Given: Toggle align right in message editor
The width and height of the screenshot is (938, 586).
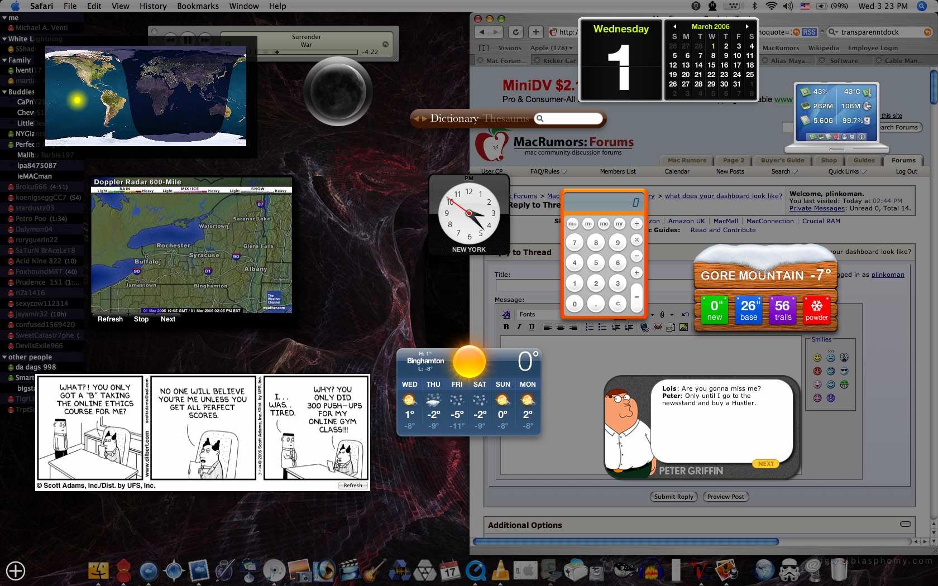Looking at the screenshot, I should [573, 327].
